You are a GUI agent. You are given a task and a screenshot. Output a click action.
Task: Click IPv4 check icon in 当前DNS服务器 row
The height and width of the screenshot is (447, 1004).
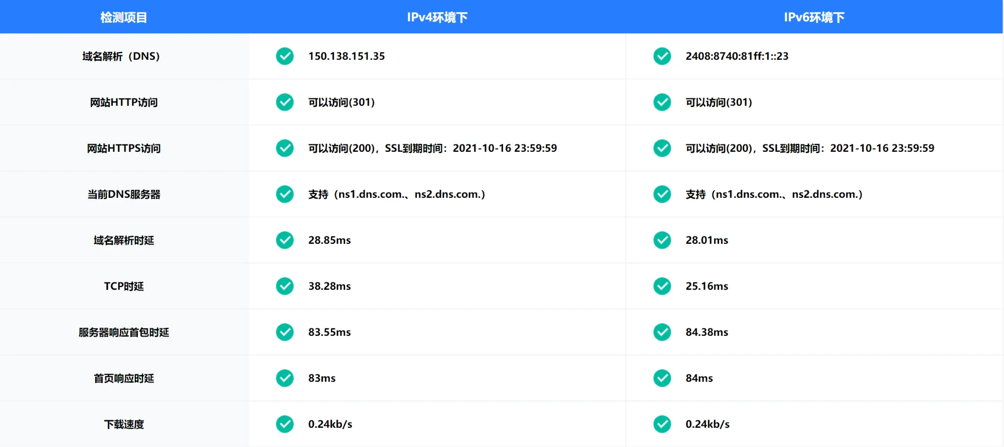pos(284,194)
